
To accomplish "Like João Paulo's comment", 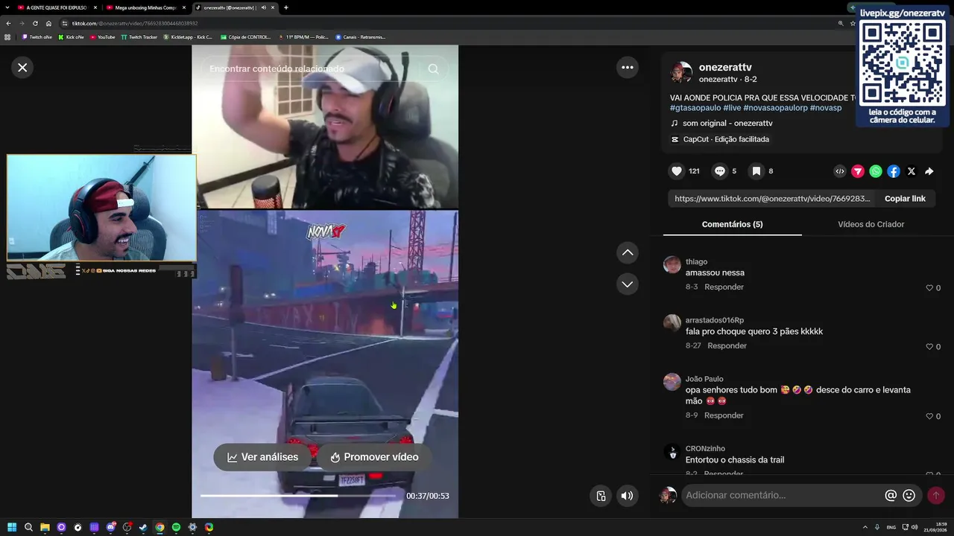I will [929, 416].
